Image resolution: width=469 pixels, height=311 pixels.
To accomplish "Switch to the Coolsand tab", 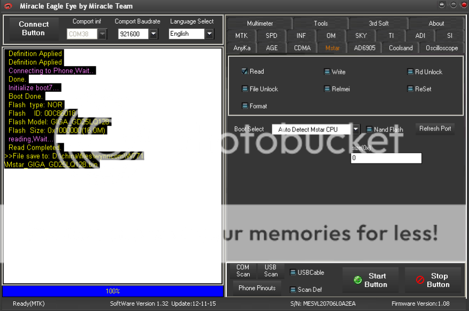I will (x=401, y=48).
